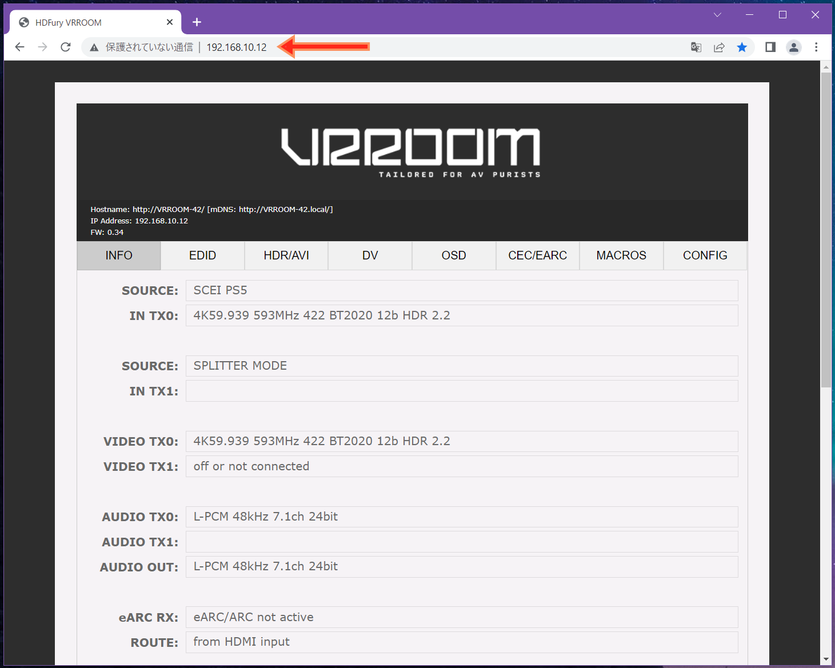Close the HDFury VRROOM tab
835x668 pixels.
pos(170,22)
